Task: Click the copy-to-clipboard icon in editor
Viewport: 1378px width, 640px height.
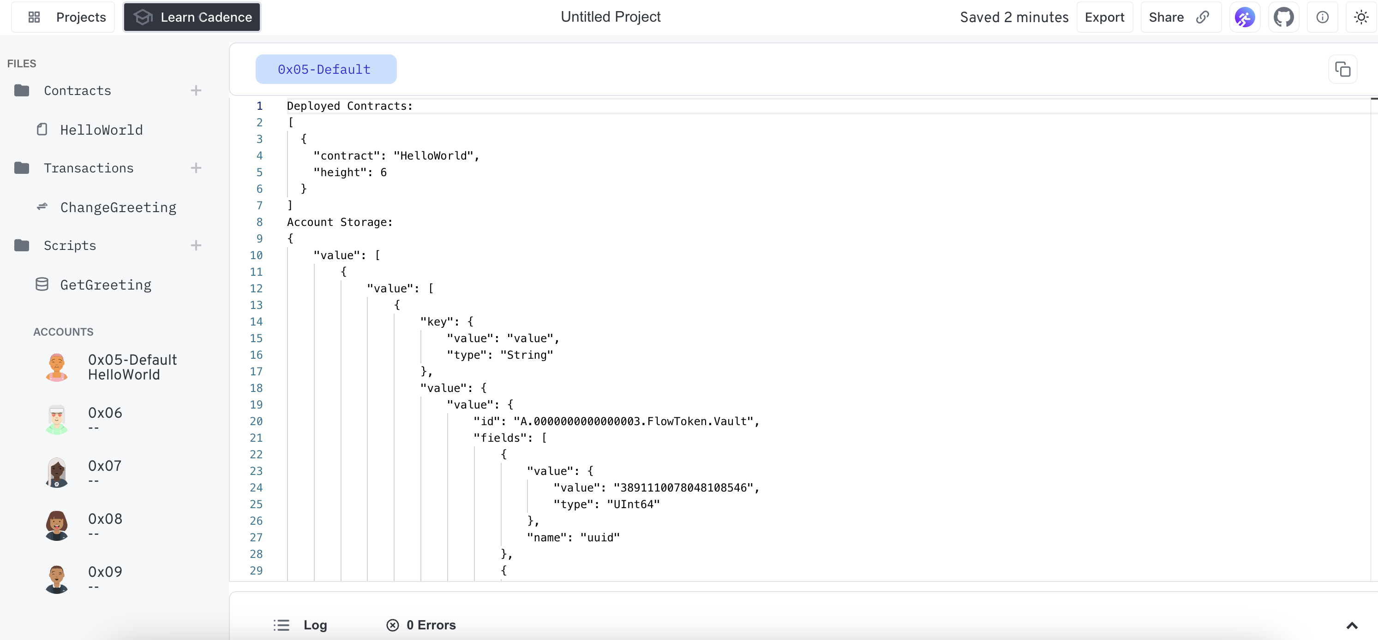Action: [1342, 70]
